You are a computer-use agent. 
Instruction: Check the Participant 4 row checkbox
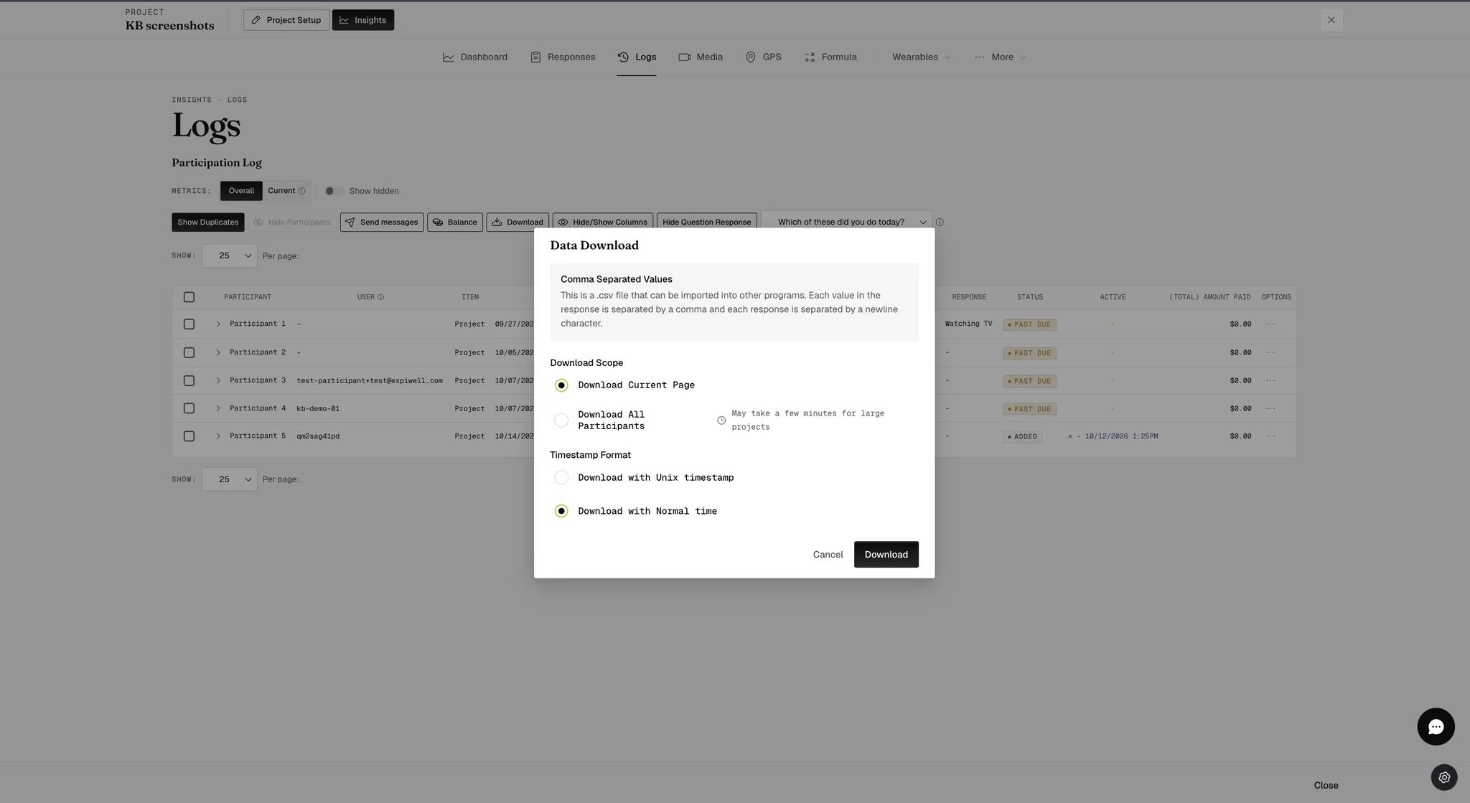(x=189, y=408)
